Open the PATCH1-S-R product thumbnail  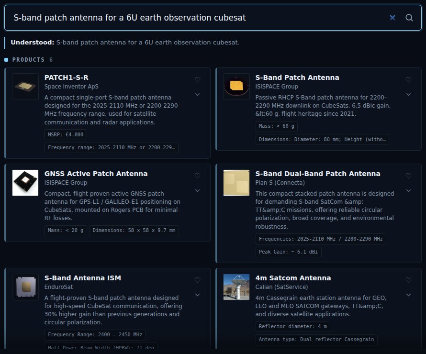click(25, 87)
